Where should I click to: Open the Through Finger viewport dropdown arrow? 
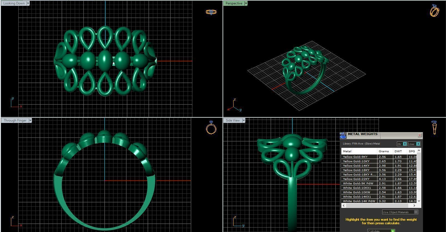pyautogui.click(x=30, y=120)
